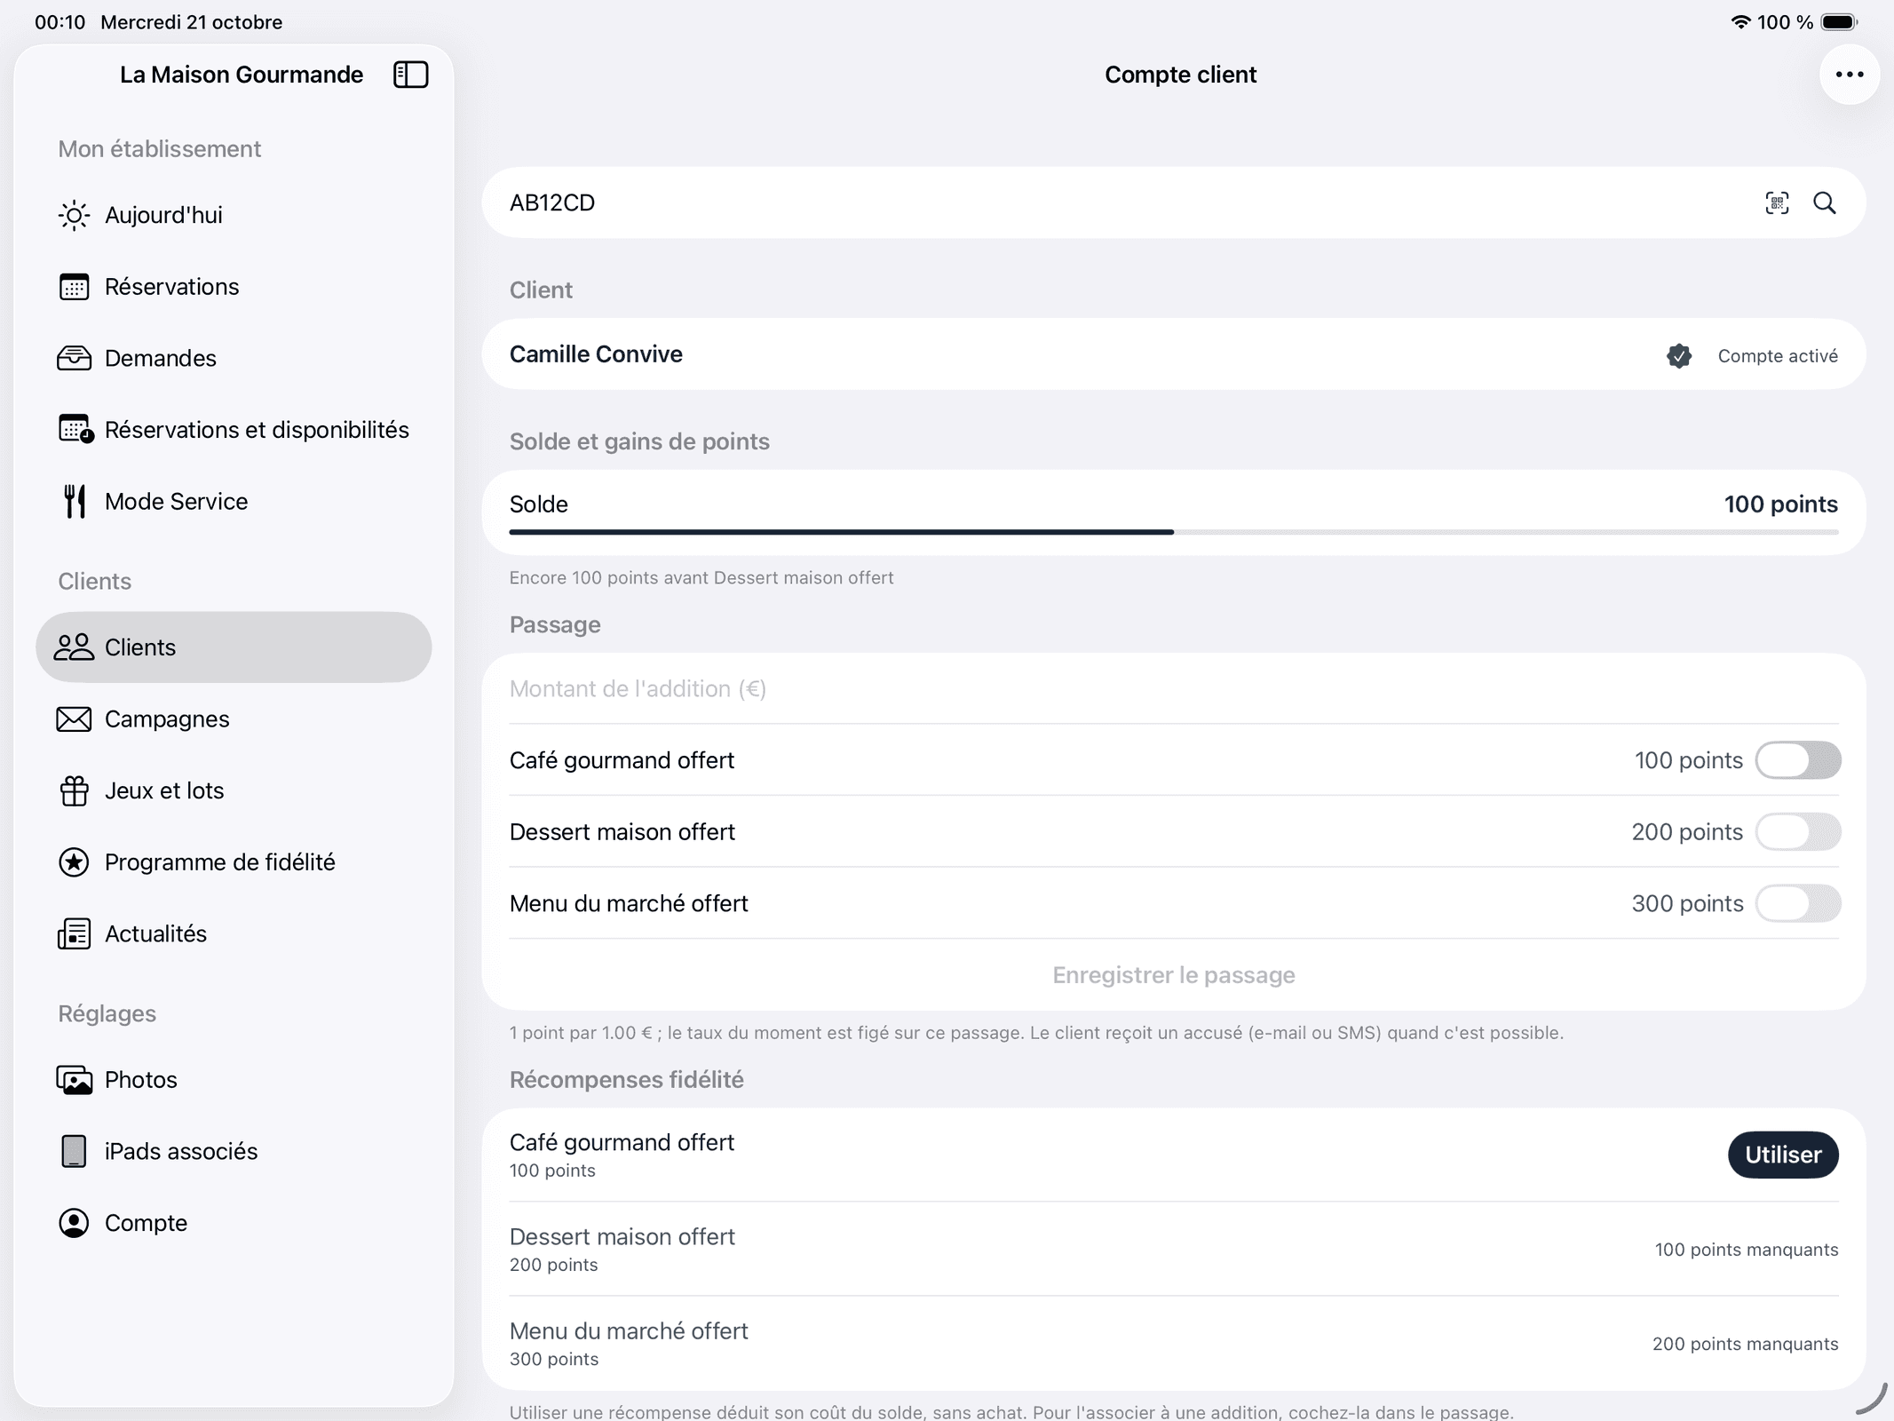This screenshot has height=1421, width=1894.
Task: Click the Compte client page title
Action: pyautogui.click(x=1180, y=75)
